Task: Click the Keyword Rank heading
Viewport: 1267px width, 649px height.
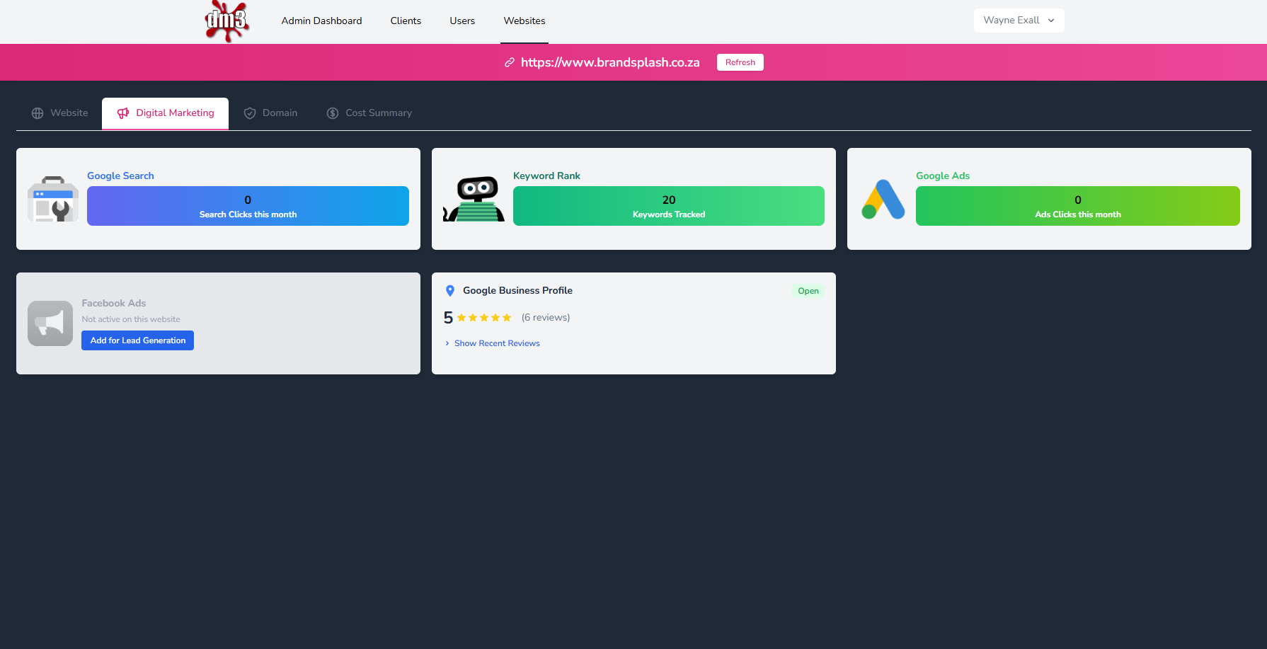Action: [546, 176]
